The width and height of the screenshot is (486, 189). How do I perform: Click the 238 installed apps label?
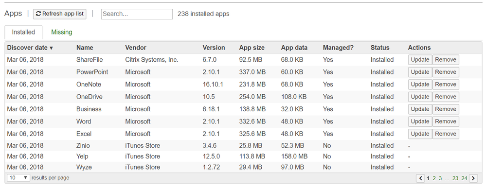(203, 14)
